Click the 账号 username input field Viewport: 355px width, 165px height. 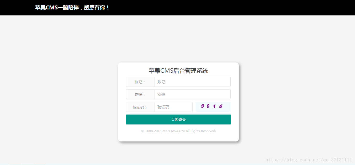192,82
